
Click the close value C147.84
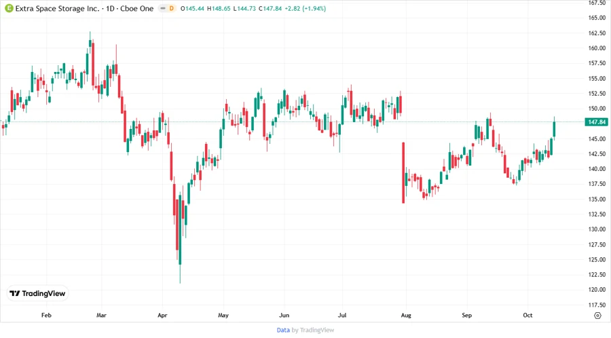(270, 8)
